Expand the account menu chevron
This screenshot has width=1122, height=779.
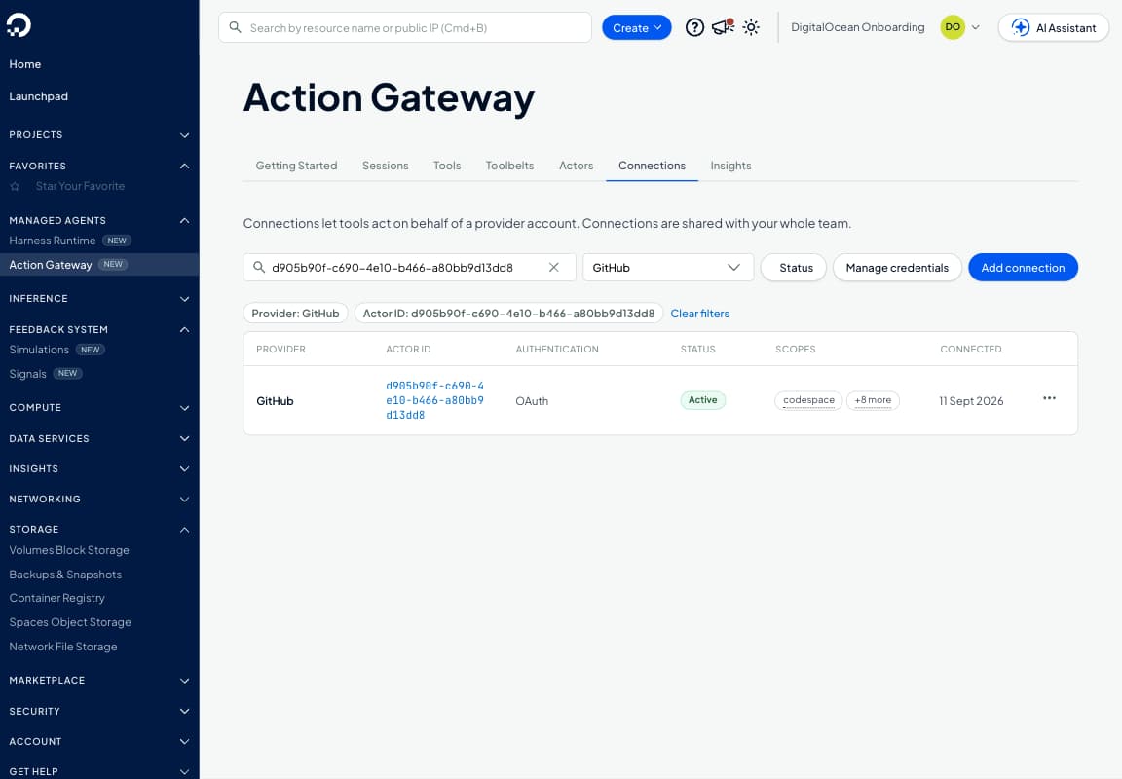(975, 27)
